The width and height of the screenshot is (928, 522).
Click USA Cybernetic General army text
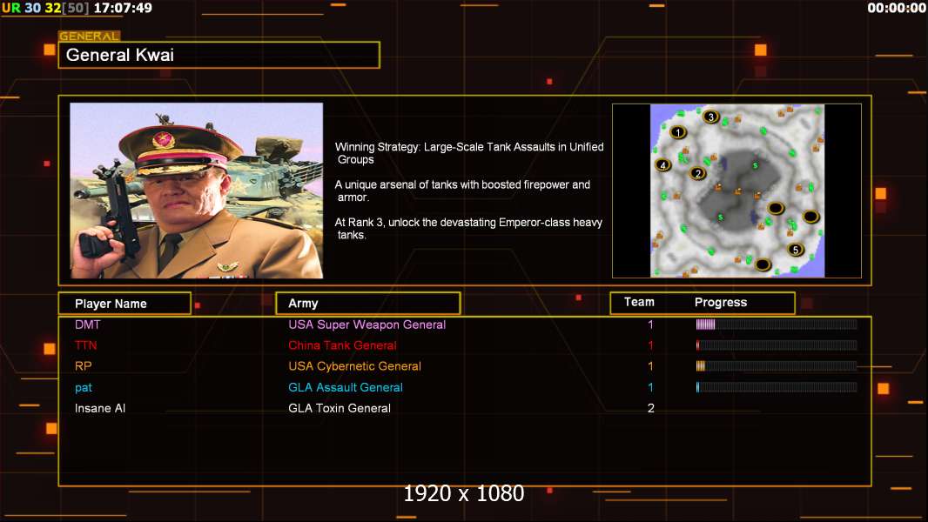pyautogui.click(x=354, y=366)
